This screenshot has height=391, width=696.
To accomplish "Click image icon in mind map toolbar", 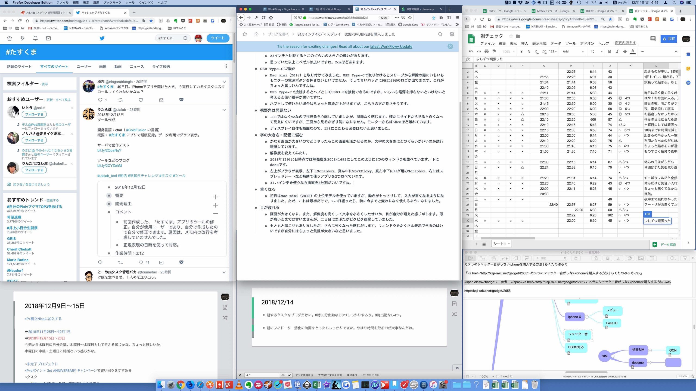I will (x=641, y=258).
